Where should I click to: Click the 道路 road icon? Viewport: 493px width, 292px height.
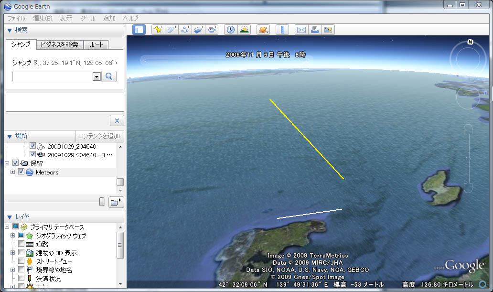click(30, 245)
